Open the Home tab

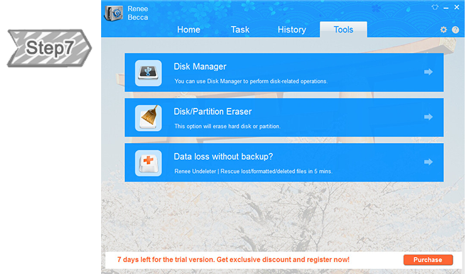188,29
